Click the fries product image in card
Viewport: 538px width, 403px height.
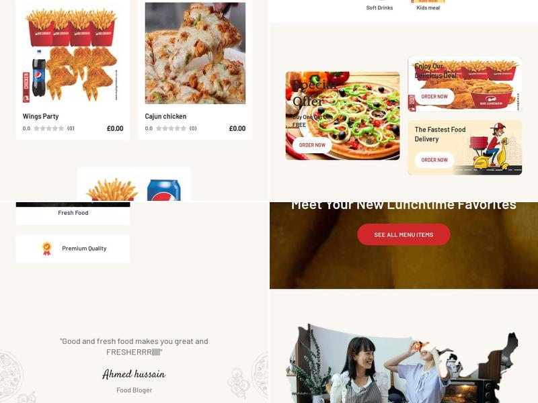[x=112, y=189]
